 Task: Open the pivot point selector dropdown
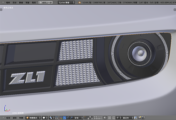pos(52,118)
